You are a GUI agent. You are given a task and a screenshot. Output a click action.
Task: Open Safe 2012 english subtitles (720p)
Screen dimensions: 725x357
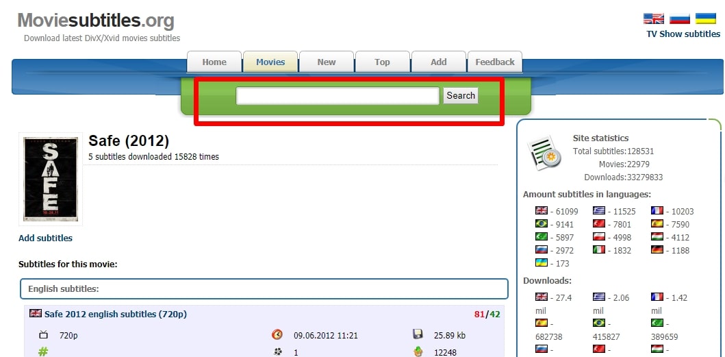tap(116, 314)
